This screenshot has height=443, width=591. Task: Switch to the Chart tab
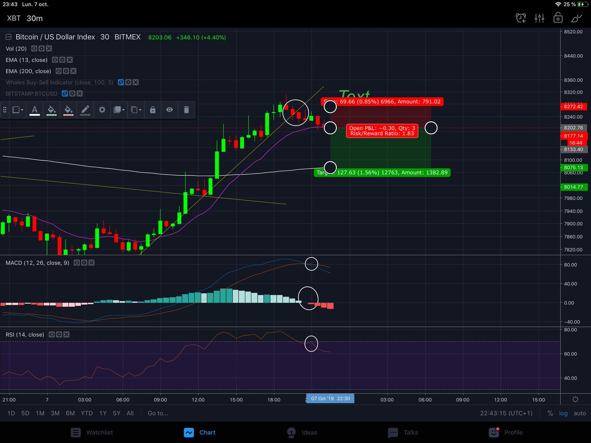[x=199, y=432]
